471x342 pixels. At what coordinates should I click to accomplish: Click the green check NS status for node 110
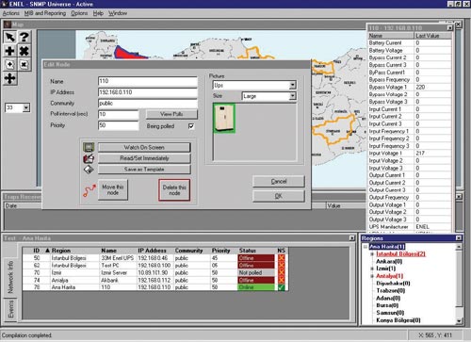(282, 287)
